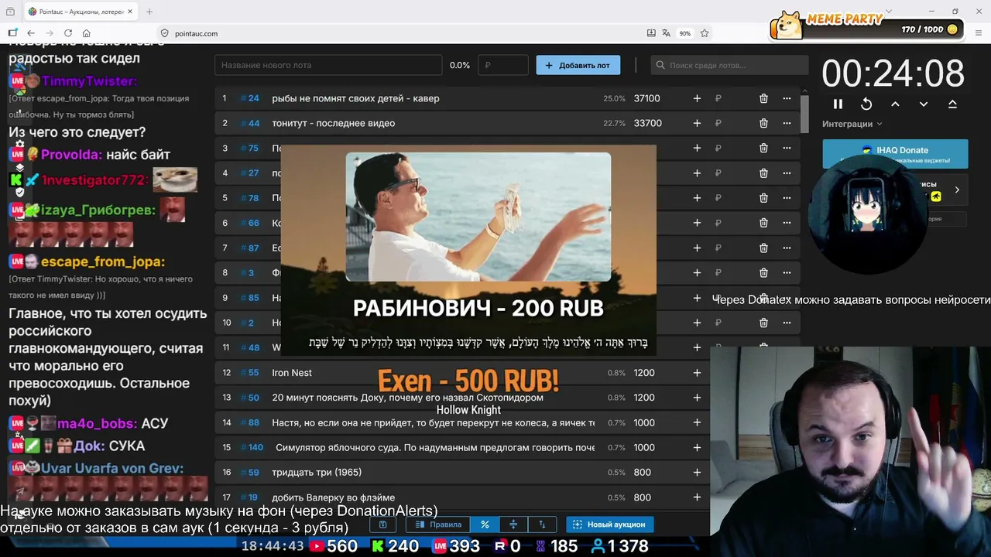
Task: Click the down-chevron timer button
Action: click(x=924, y=104)
